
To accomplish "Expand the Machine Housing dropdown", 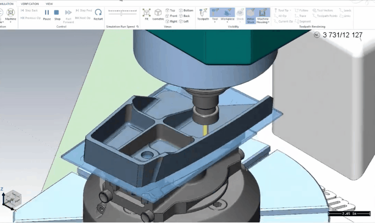I will (268, 22).
